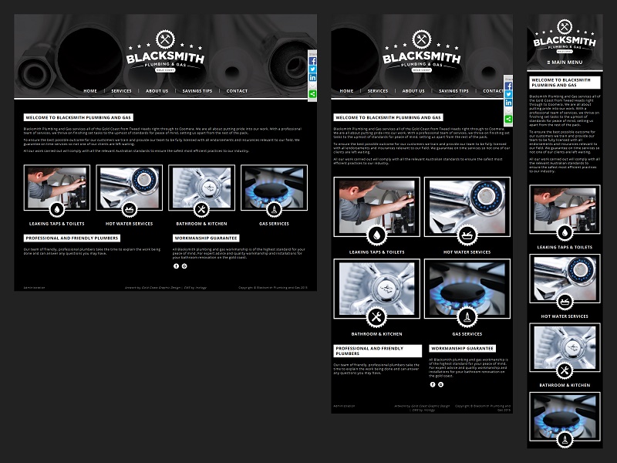Open Savings Tips in tablet navigation

coord(454,91)
